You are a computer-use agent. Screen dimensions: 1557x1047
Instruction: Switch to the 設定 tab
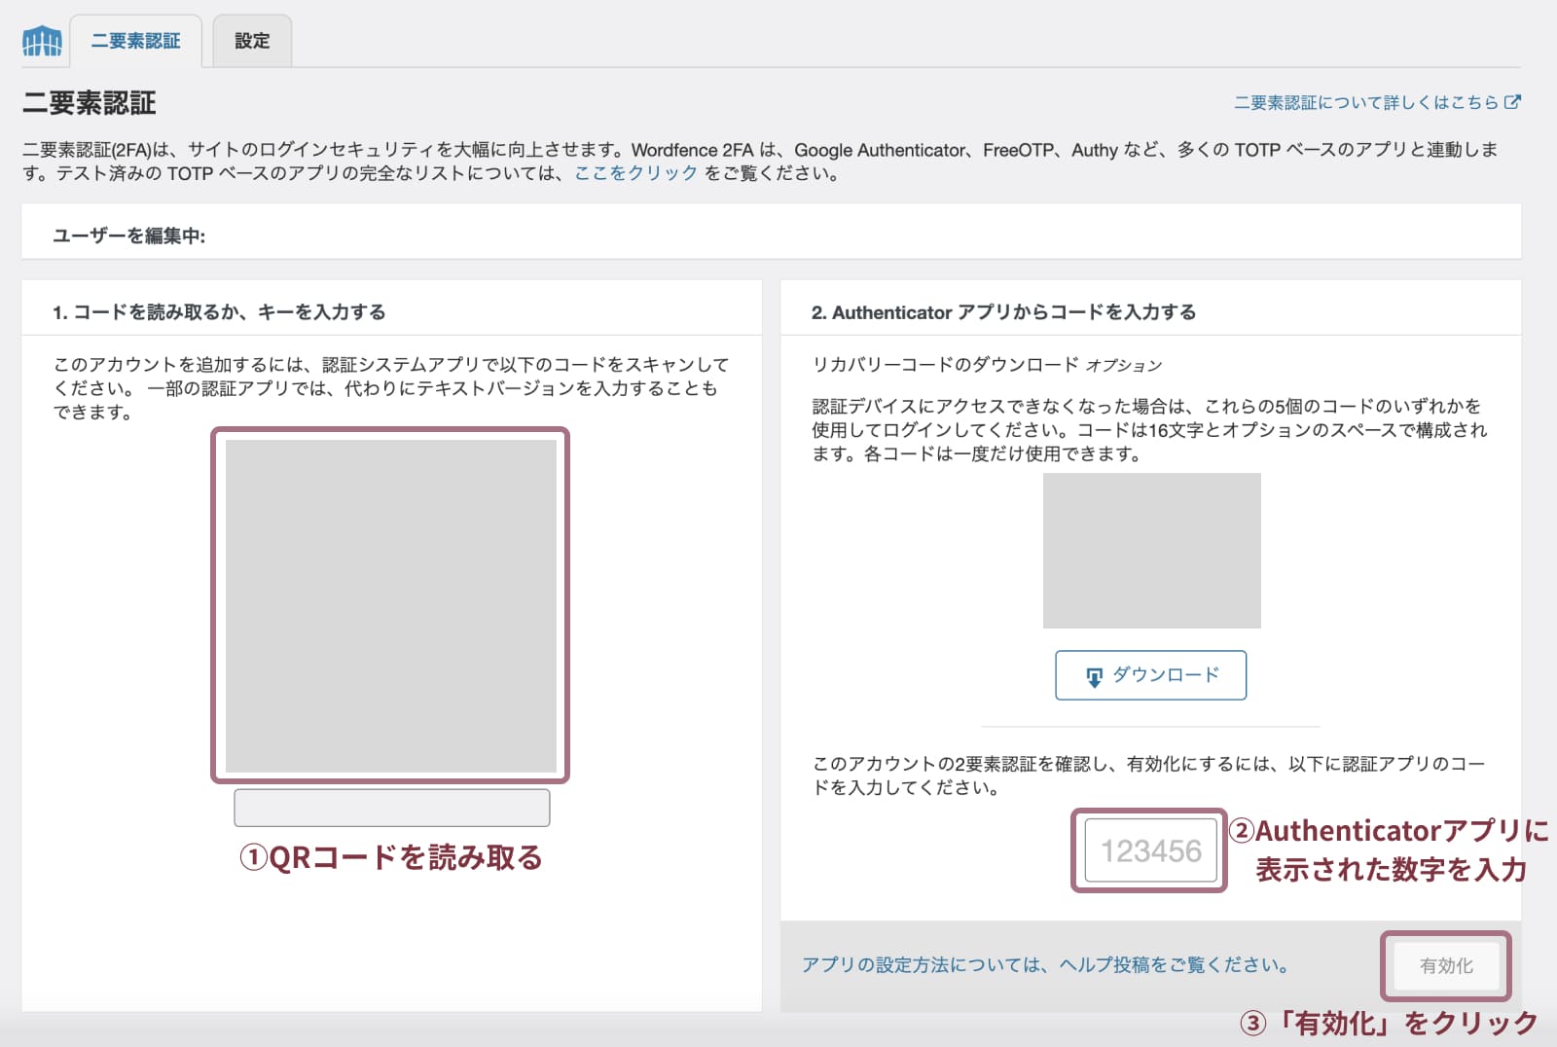252,41
